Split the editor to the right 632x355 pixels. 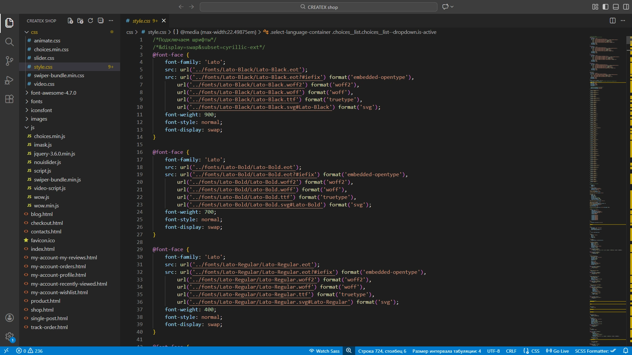coord(613,21)
